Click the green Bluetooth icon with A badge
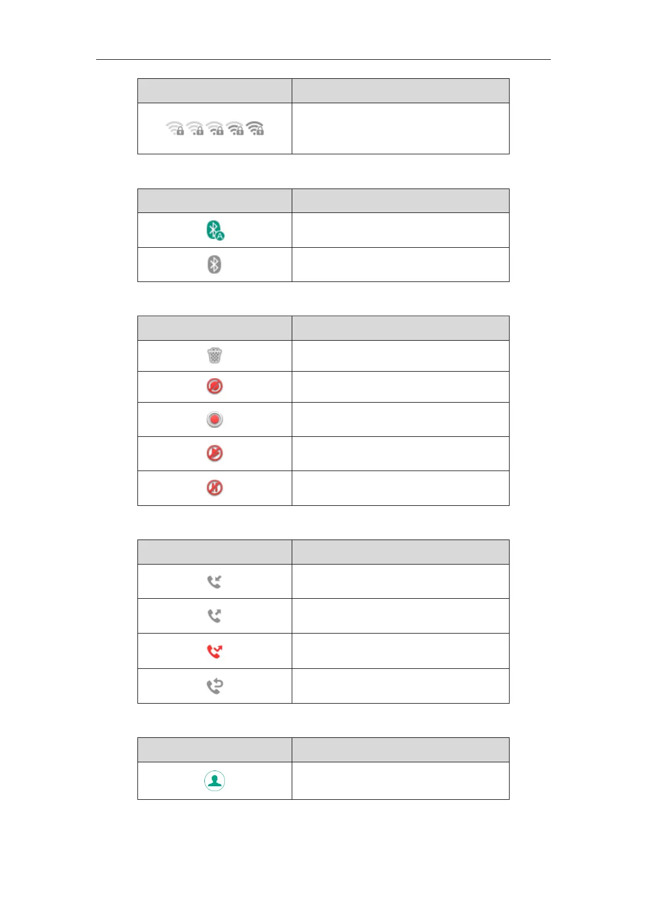Image resolution: width=647 pixels, height=915 pixels. point(215,230)
